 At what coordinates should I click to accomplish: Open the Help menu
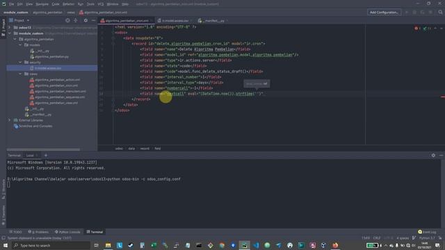pyautogui.click(x=125, y=4)
